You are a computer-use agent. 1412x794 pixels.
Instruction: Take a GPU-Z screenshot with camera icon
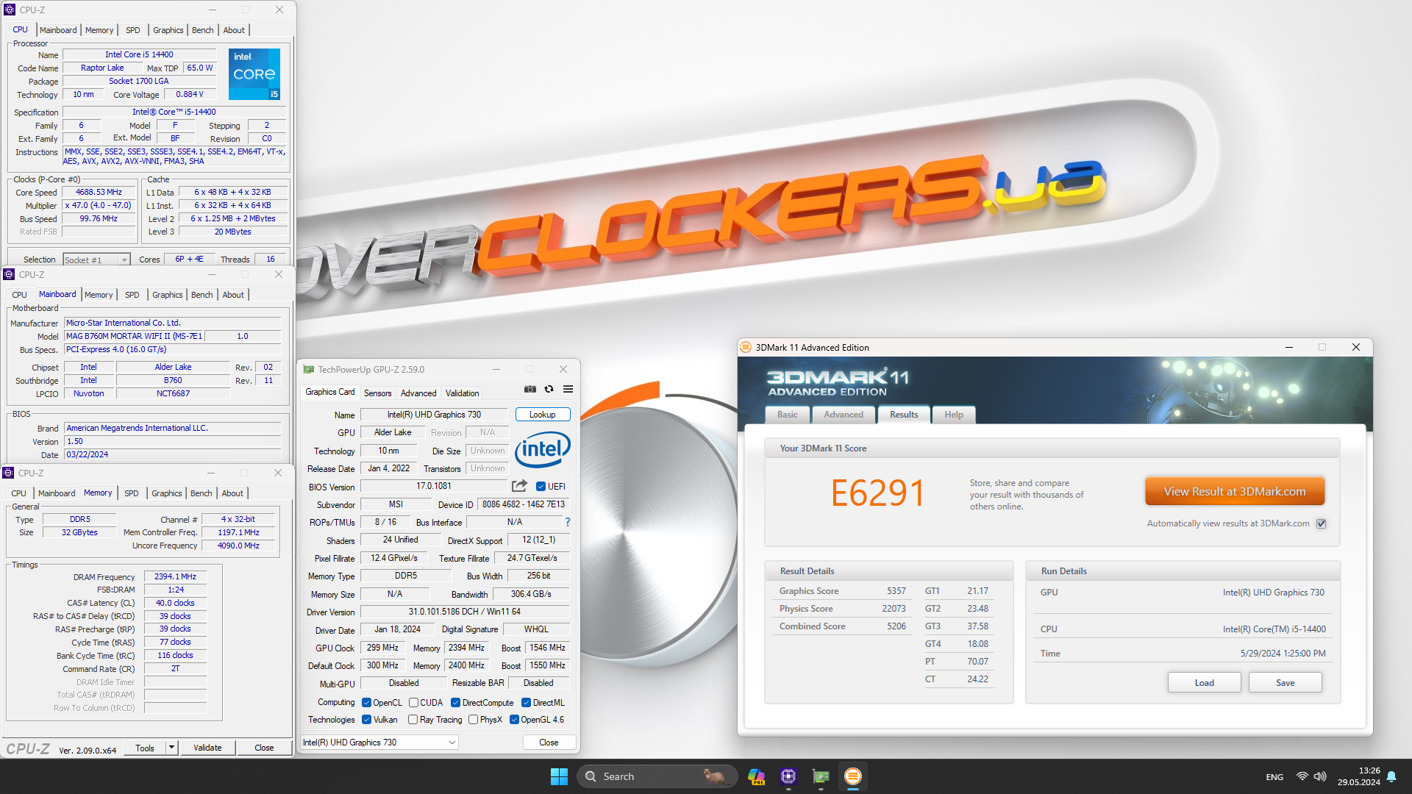pyautogui.click(x=529, y=389)
